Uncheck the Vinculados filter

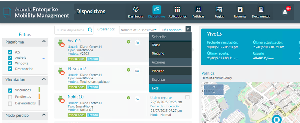point(10,91)
